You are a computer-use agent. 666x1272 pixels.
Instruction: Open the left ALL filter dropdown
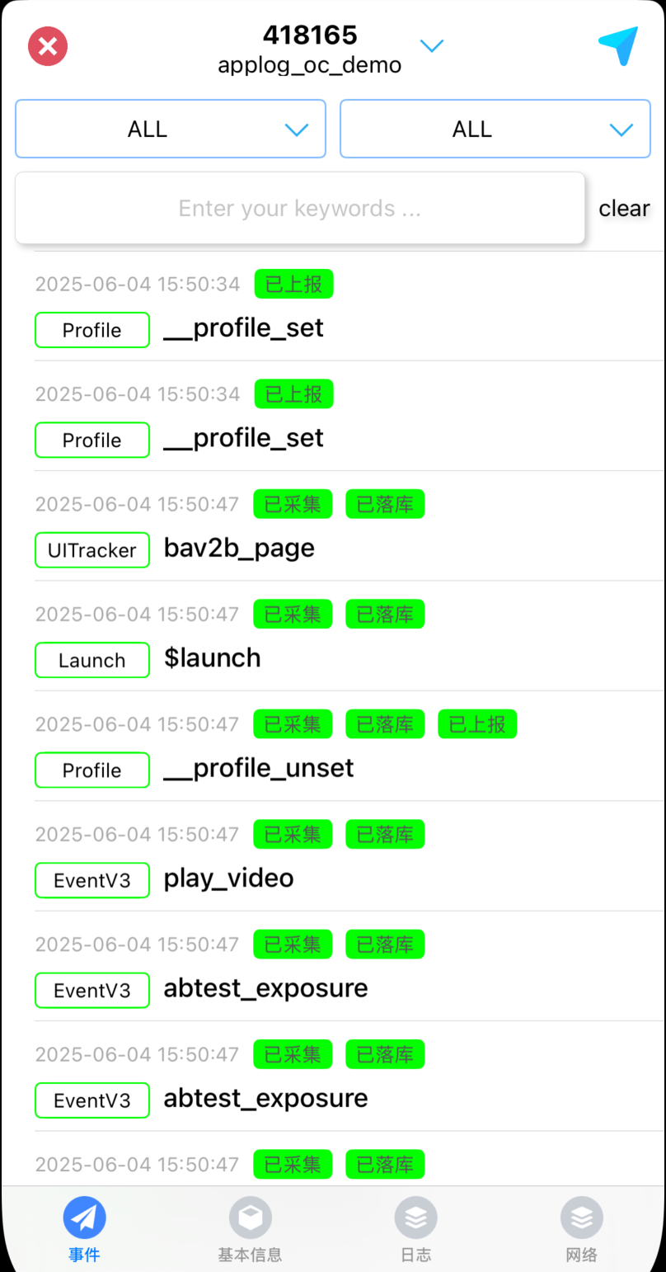(171, 129)
